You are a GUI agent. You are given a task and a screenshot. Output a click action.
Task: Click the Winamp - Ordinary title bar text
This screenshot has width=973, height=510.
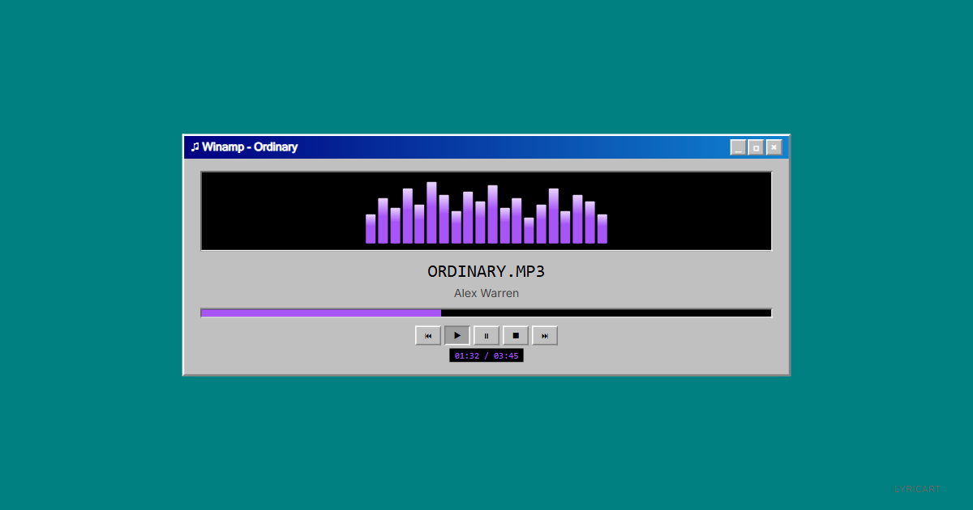click(x=251, y=147)
